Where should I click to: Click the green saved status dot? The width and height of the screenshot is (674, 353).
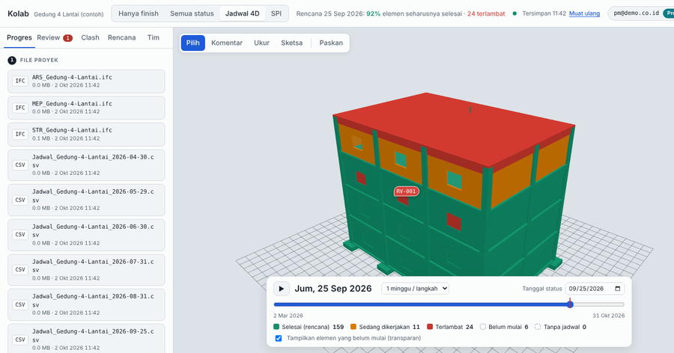(514, 13)
